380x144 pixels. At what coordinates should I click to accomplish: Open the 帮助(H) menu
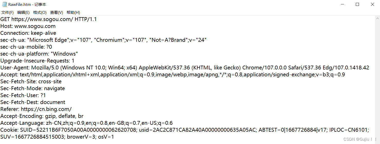(73, 12)
